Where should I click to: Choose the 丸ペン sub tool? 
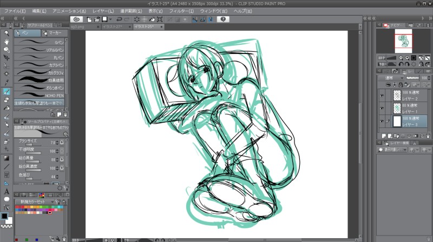tap(39, 57)
